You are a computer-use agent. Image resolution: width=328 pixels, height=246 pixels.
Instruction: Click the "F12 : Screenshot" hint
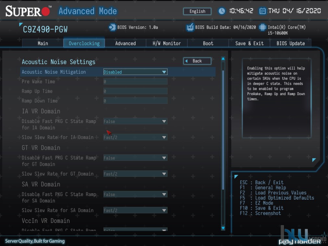260,213
